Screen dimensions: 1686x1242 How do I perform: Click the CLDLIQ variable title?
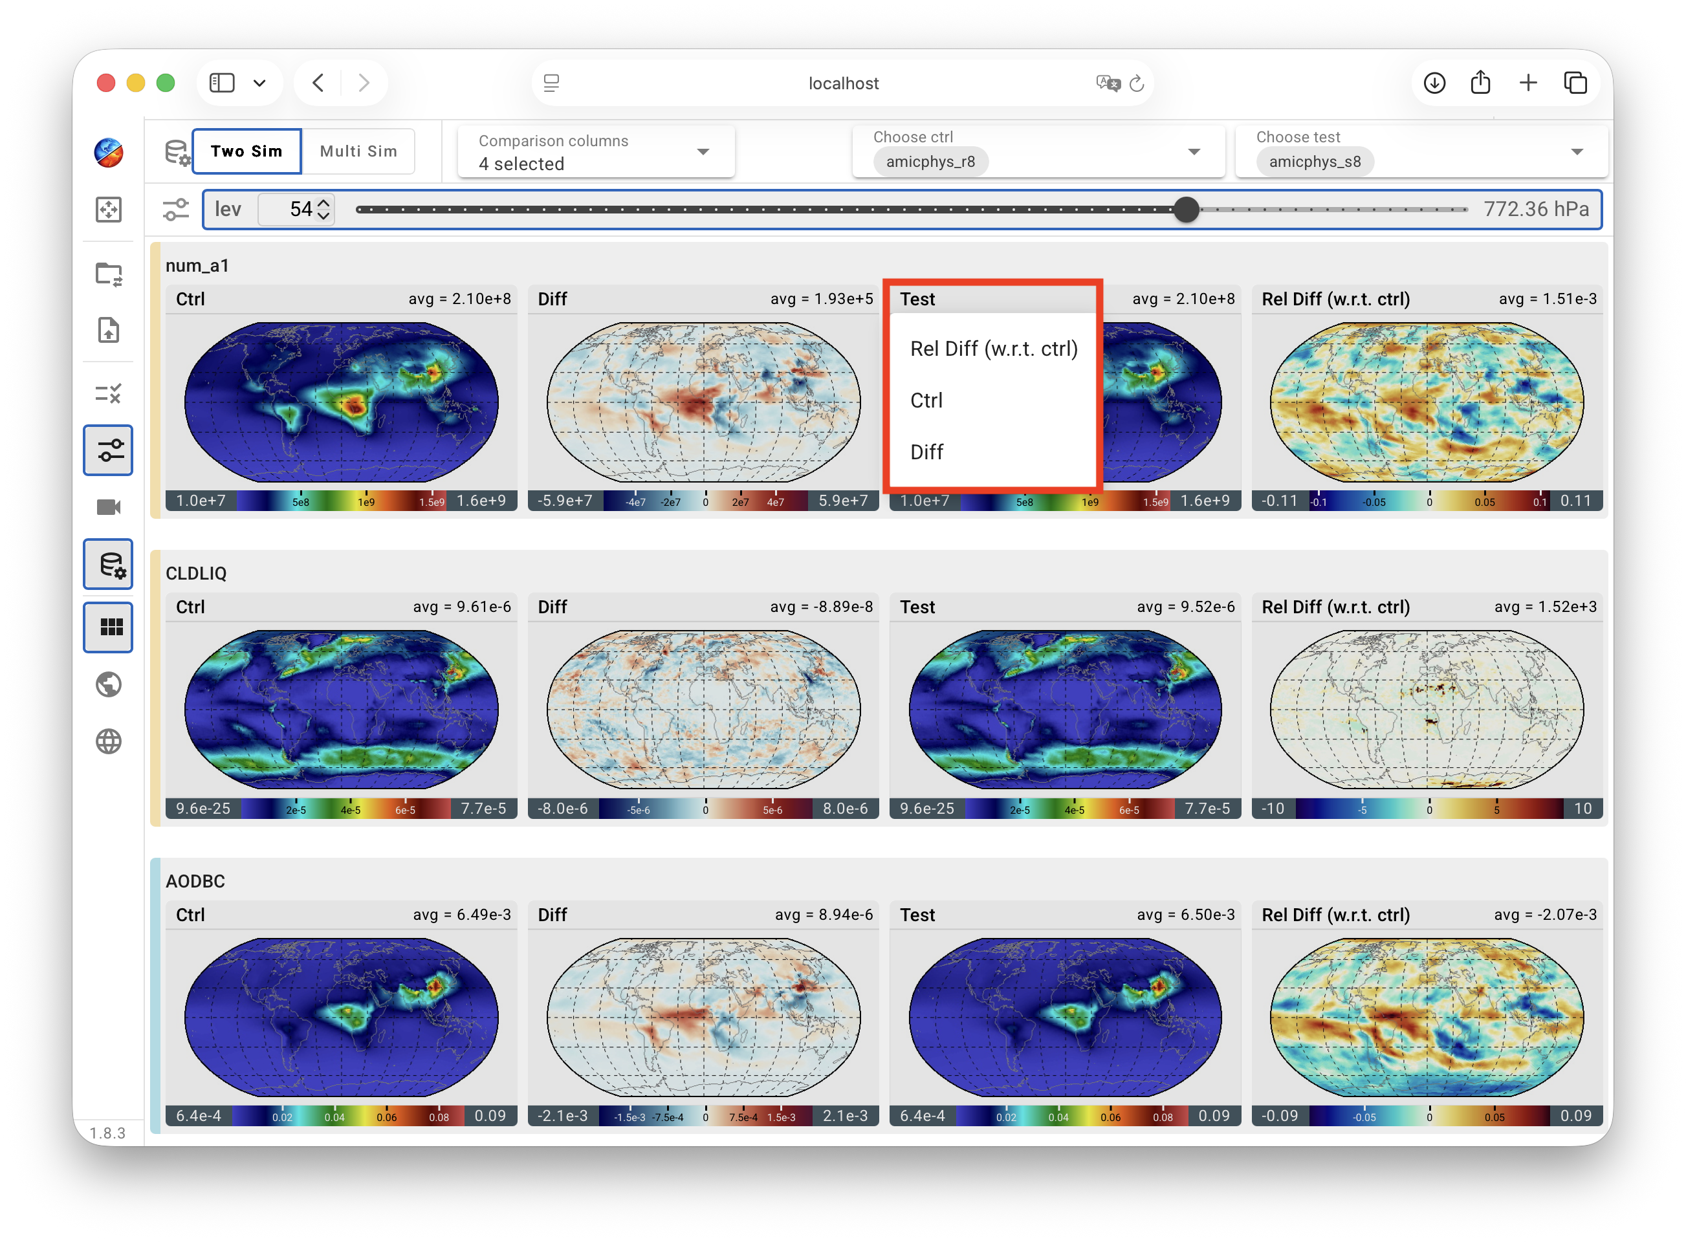coord(195,574)
